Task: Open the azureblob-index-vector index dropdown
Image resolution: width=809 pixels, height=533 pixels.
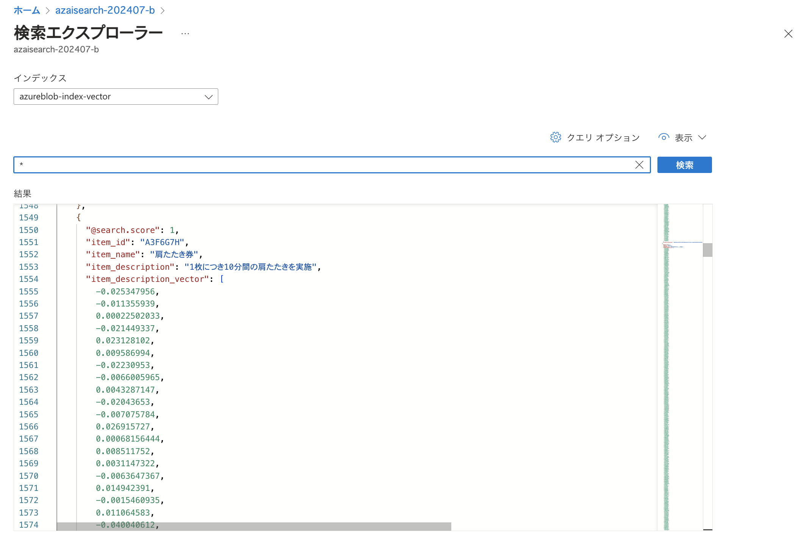Action: coord(116,97)
